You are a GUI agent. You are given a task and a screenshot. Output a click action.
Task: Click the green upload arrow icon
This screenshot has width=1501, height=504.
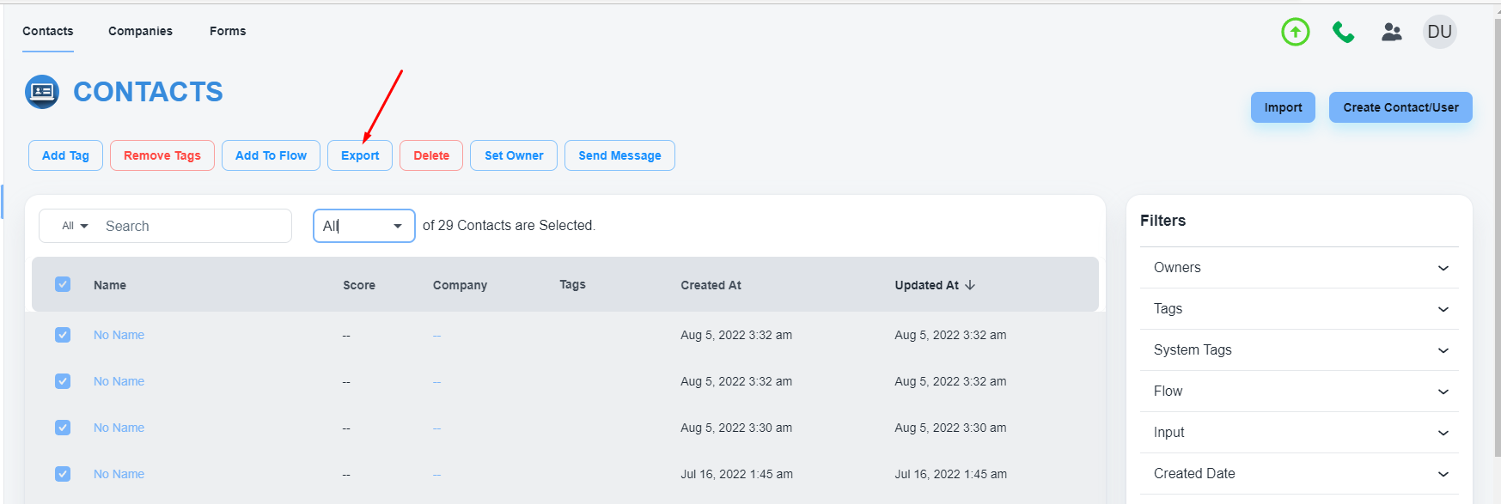pos(1295,33)
